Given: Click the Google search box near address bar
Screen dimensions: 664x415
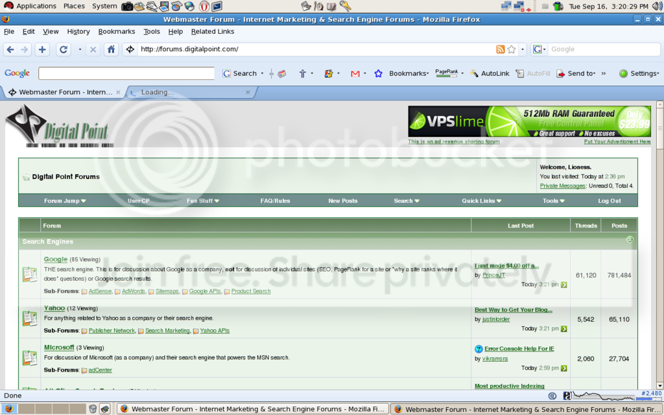Looking at the screenshot, I should [x=604, y=49].
